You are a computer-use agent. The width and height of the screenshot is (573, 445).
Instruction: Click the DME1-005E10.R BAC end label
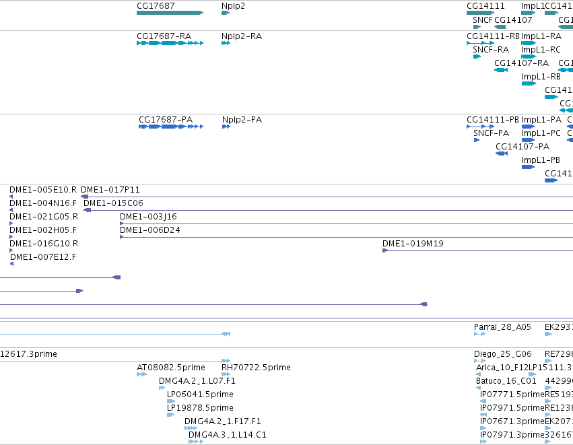pyautogui.click(x=43, y=190)
